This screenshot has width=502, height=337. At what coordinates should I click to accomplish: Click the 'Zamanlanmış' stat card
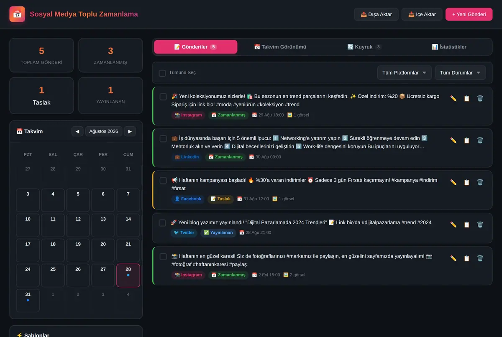tap(110, 55)
